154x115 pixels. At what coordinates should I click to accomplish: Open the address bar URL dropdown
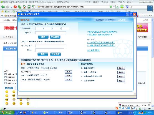[x=114, y=7]
